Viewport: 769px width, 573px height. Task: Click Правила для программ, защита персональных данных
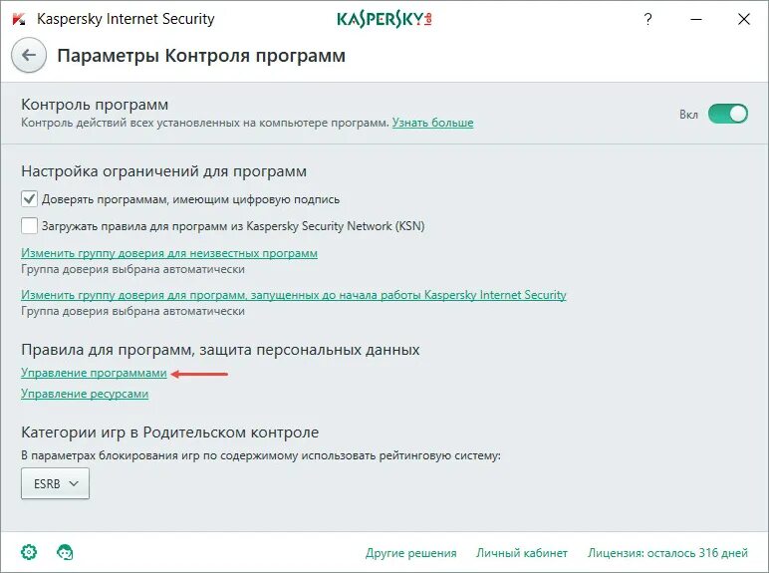(220, 350)
